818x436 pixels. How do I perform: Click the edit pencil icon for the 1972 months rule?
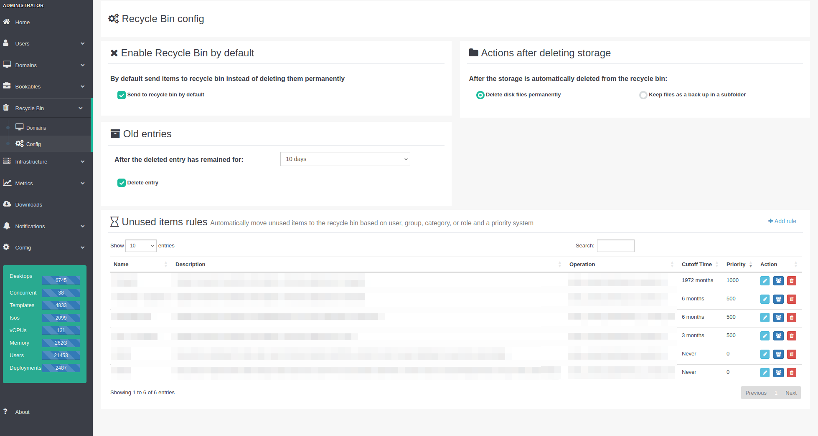[x=765, y=281]
